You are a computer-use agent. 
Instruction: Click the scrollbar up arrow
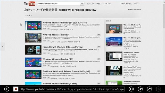click(164, 3)
